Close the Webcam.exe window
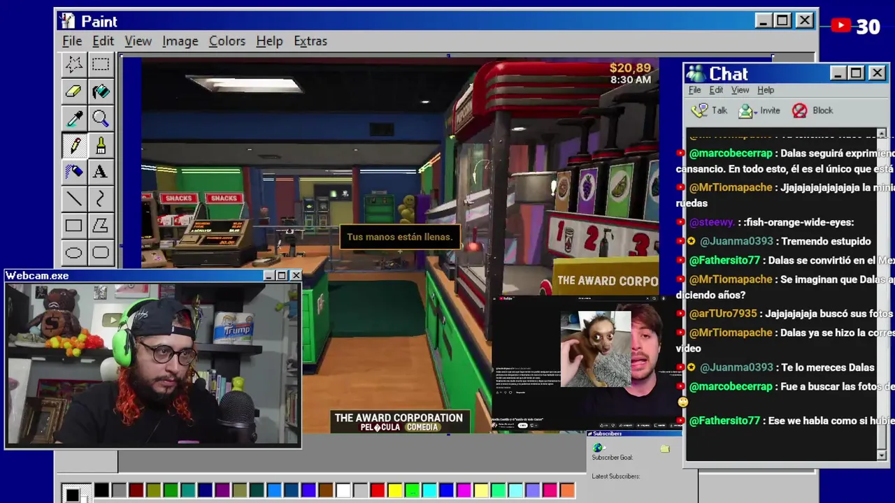 coord(295,276)
